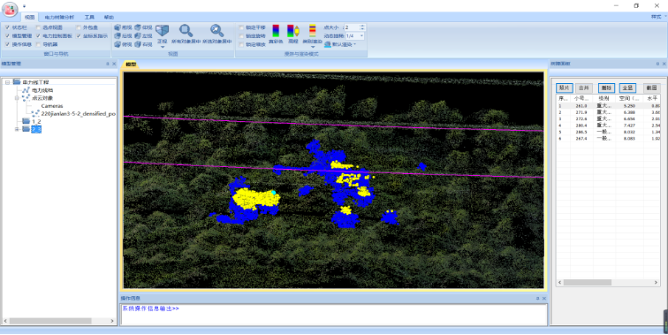The width and height of the screenshot is (668, 335).
Task: Click the category striped color rendering icon
Action: point(312,31)
